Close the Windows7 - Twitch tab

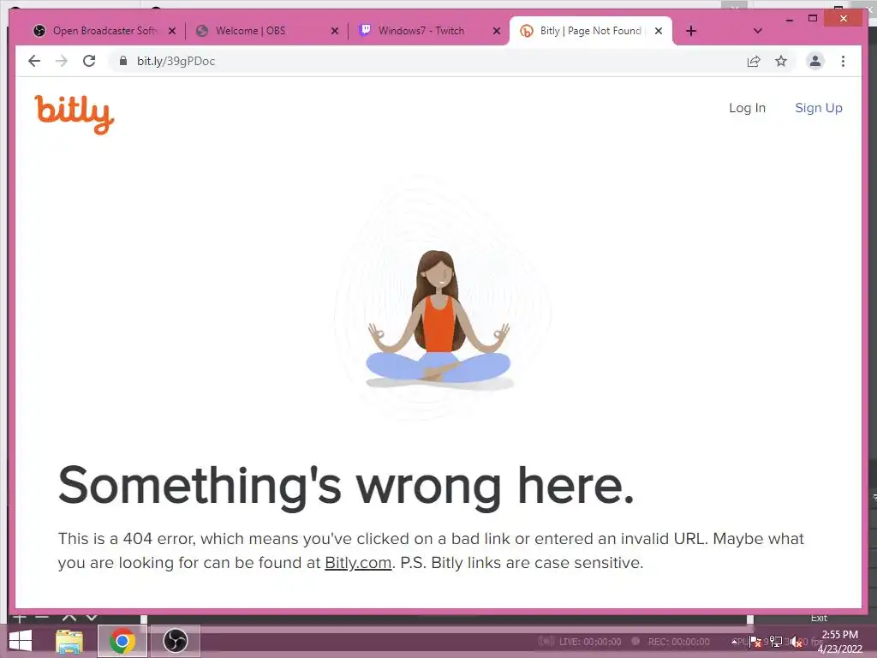tap(497, 31)
